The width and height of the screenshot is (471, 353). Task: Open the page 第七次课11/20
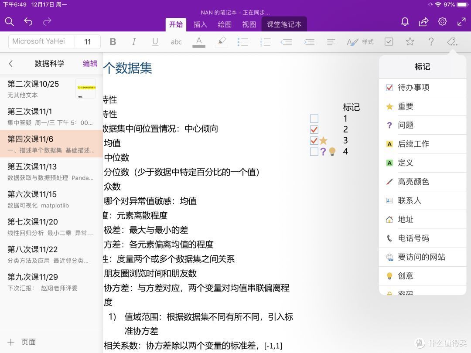pos(51,227)
